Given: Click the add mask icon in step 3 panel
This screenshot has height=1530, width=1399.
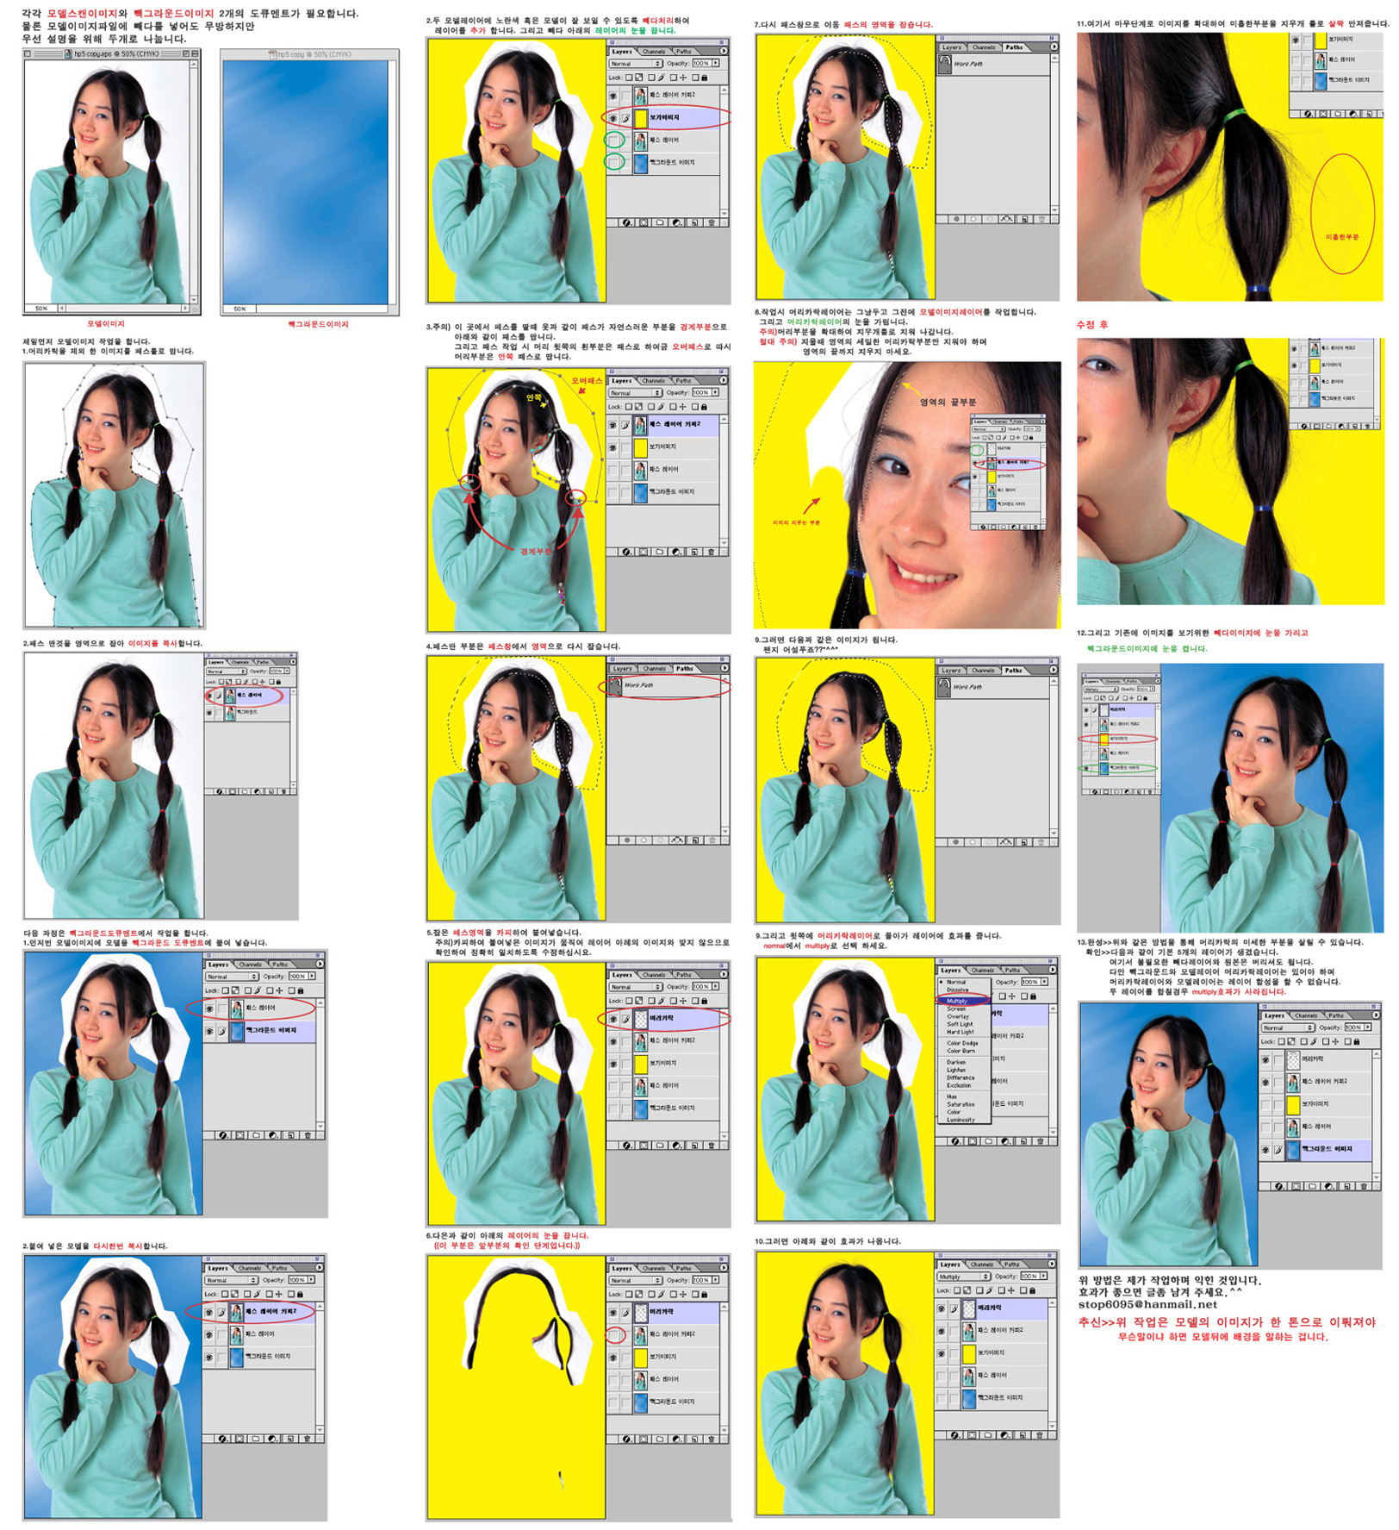Looking at the screenshot, I should pos(643,552).
